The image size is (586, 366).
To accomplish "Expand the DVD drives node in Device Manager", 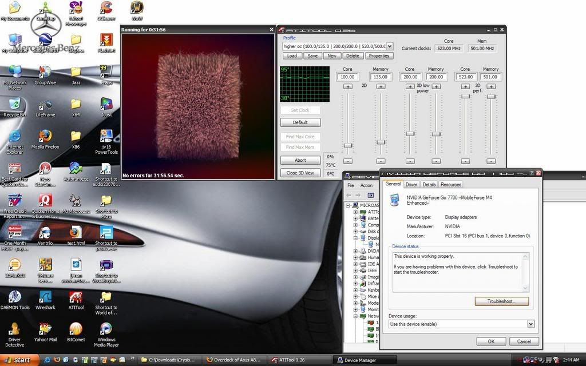I will point(355,251).
